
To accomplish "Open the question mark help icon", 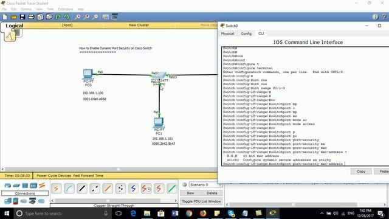I will coord(384,17).
